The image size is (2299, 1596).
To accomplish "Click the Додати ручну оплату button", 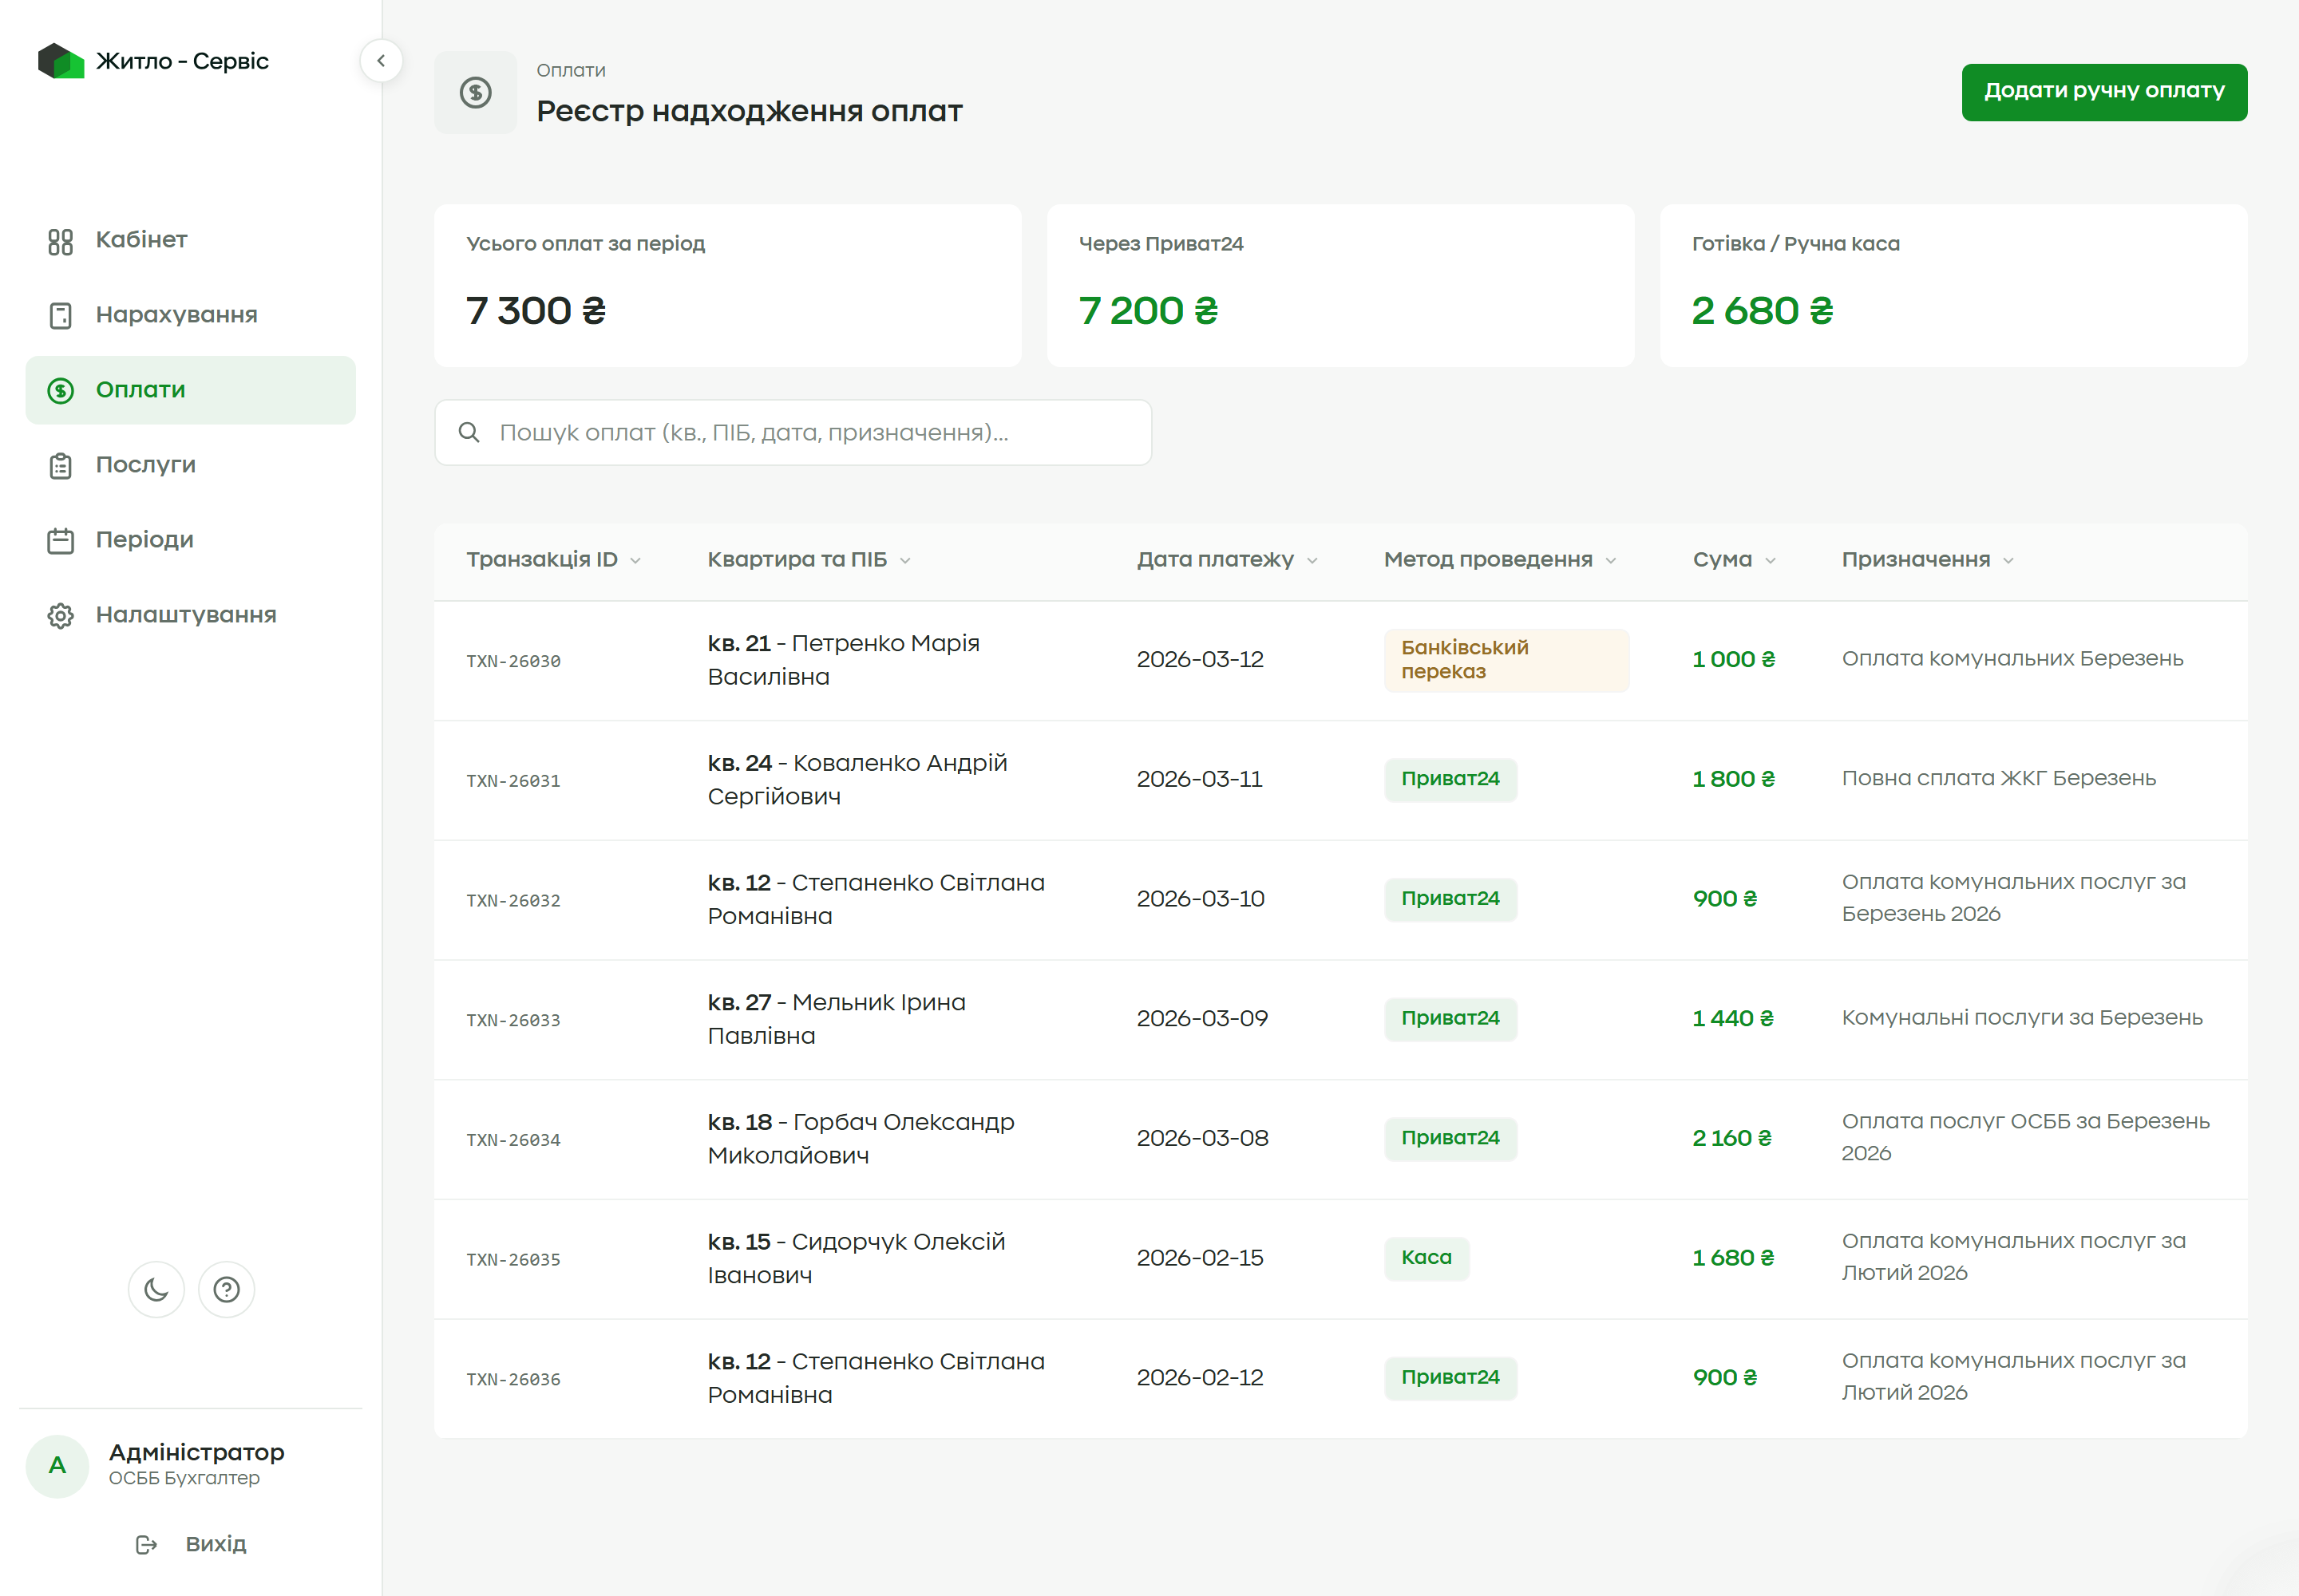I will coord(2104,92).
